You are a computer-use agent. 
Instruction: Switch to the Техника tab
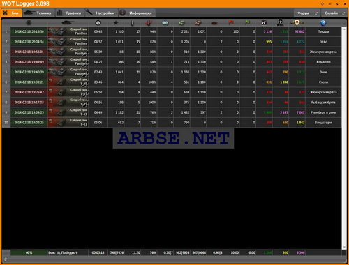pyautogui.click(x=38, y=13)
